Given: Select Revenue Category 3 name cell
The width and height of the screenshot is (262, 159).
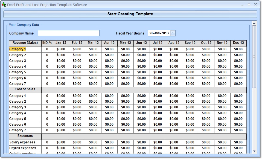Looking at the screenshot, I should point(25,61).
